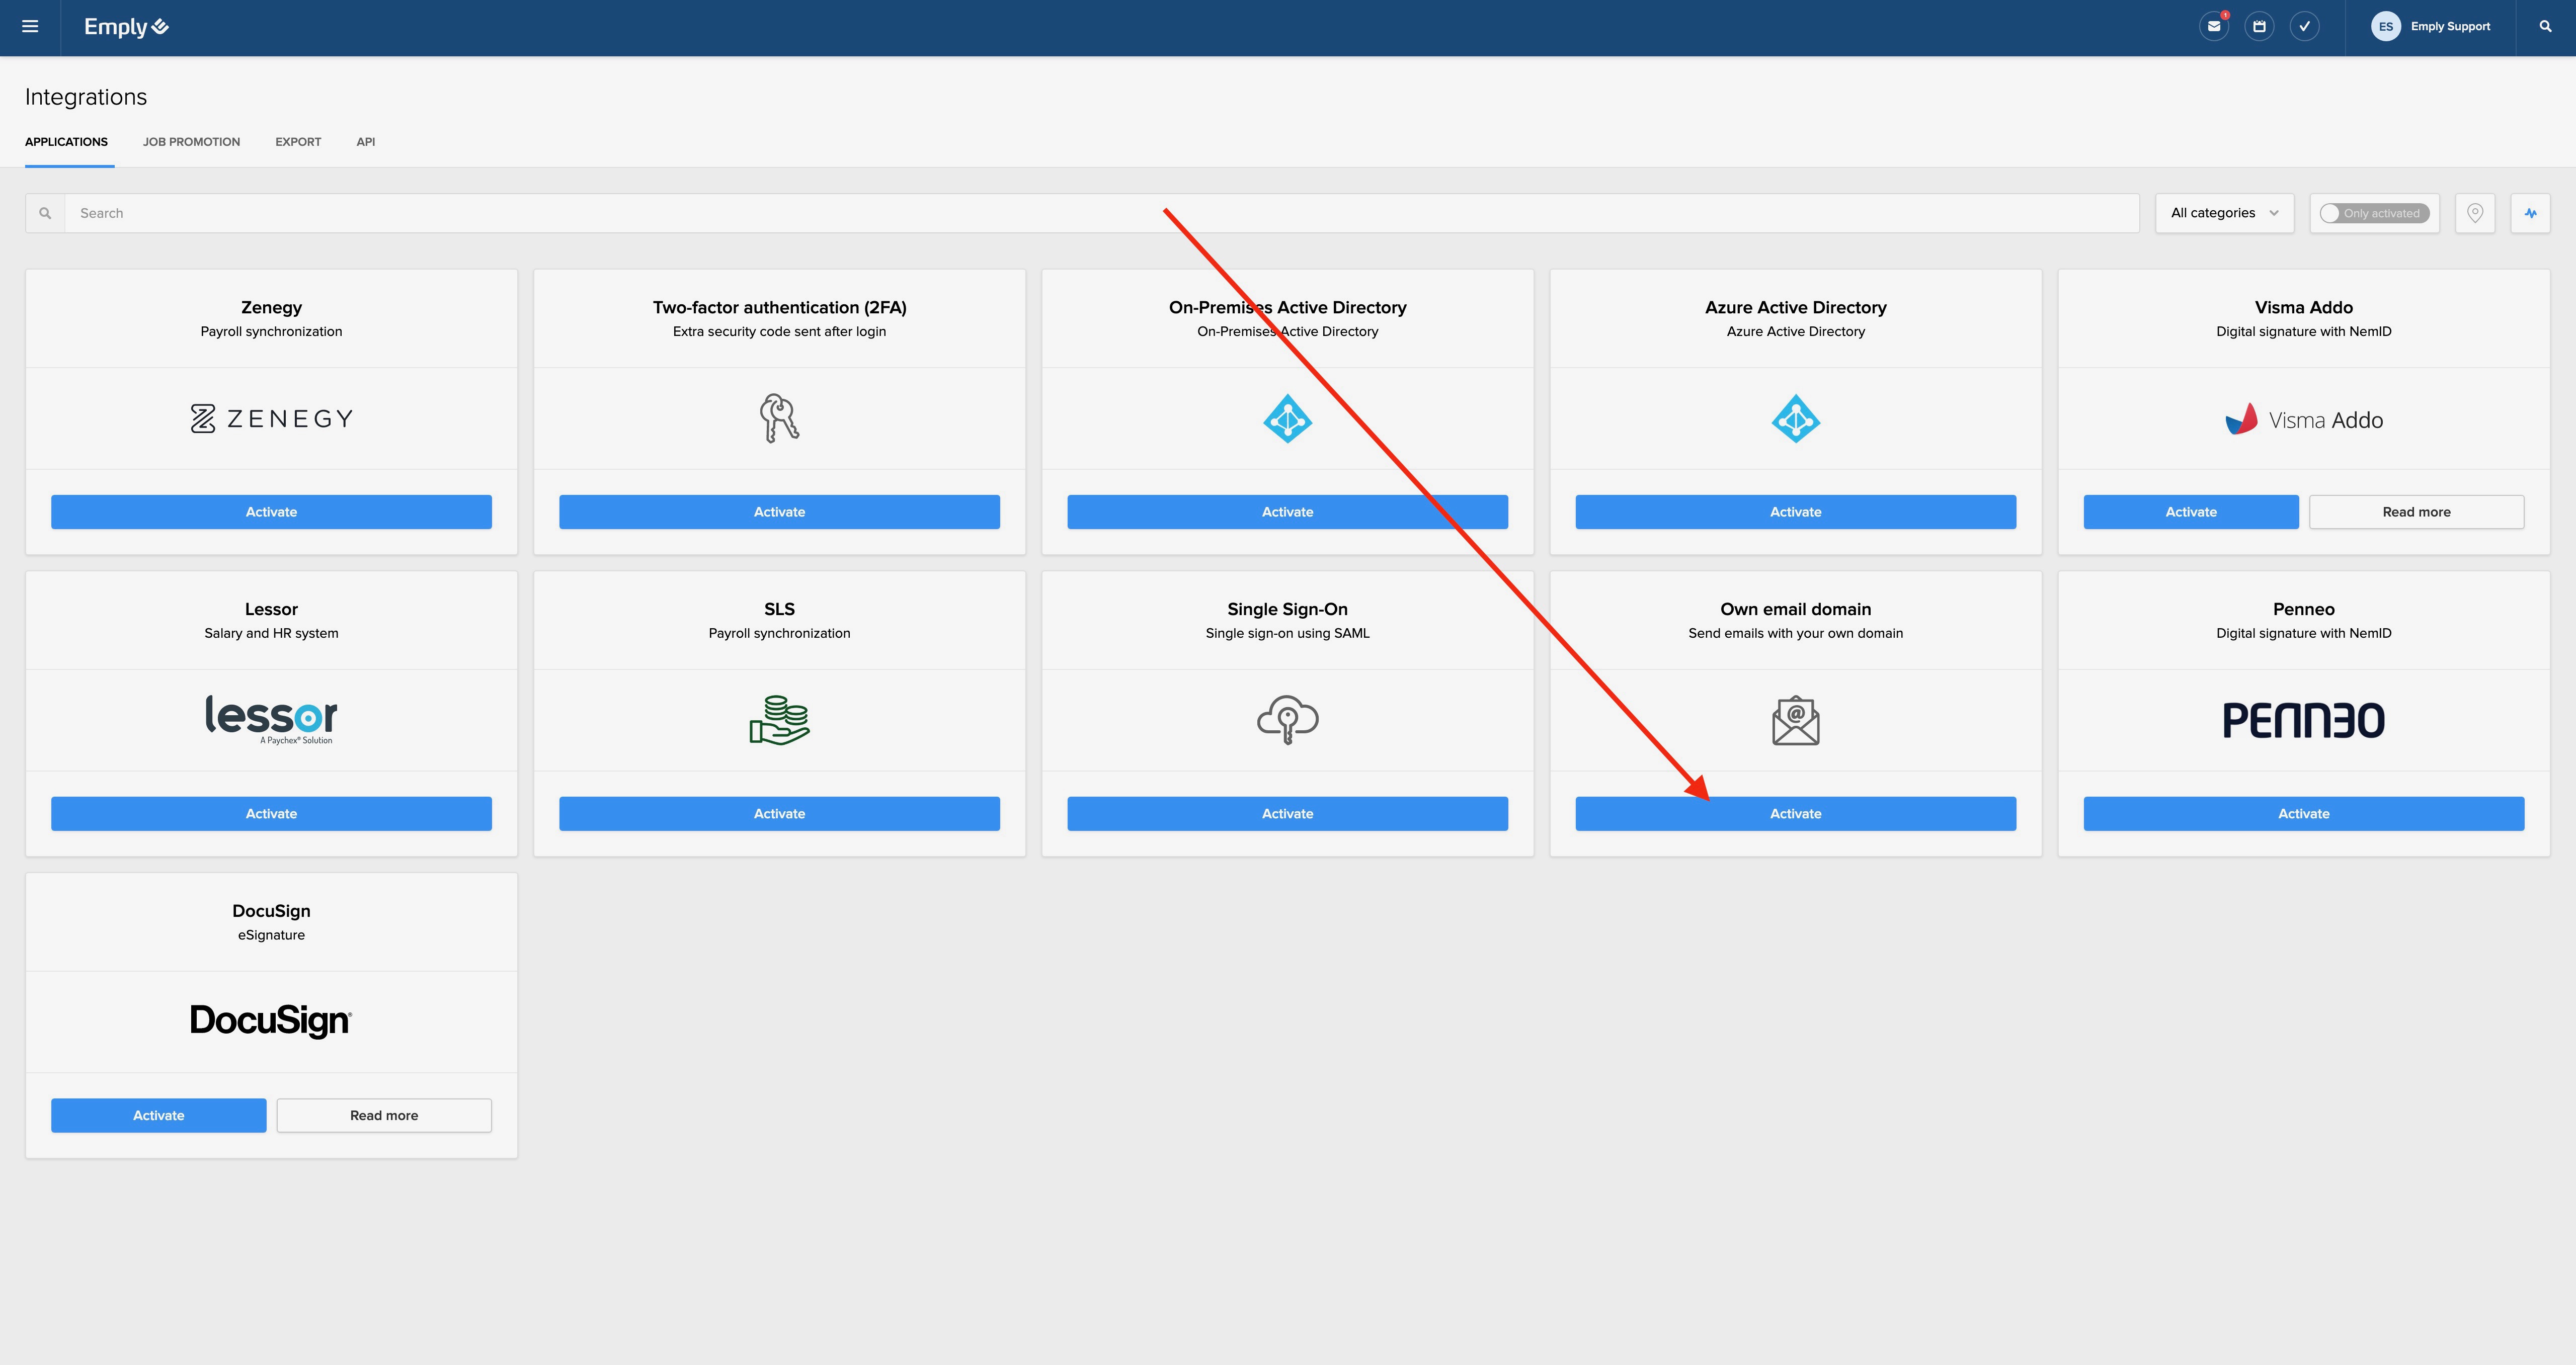Image resolution: width=2576 pixels, height=1365 pixels.
Task: Open the API tab
Action: (x=366, y=142)
